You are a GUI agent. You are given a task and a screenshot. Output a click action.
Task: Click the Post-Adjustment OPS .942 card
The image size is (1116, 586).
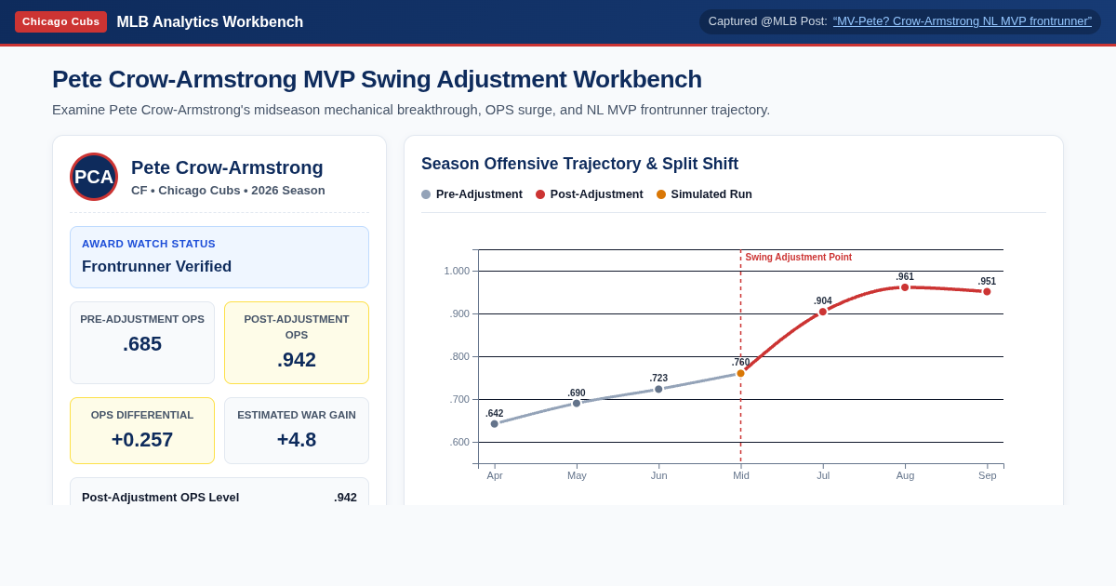click(x=297, y=342)
